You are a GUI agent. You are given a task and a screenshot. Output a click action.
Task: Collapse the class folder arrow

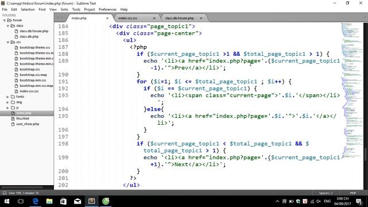pyautogui.click(x=8, y=26)
